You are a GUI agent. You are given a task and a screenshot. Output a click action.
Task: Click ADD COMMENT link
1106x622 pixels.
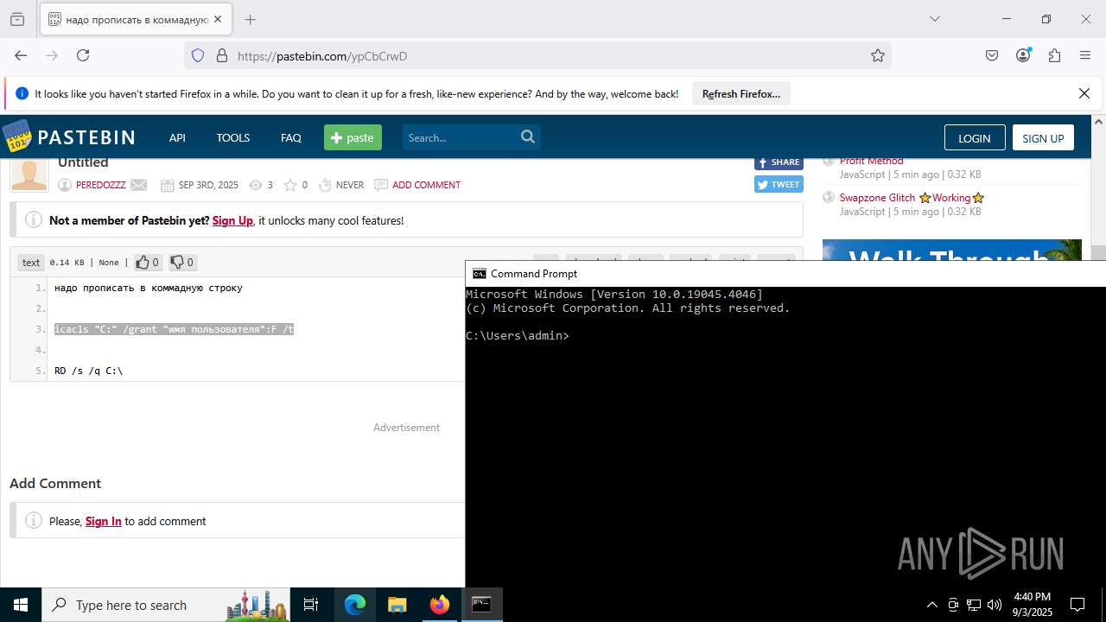coord(426,185)
